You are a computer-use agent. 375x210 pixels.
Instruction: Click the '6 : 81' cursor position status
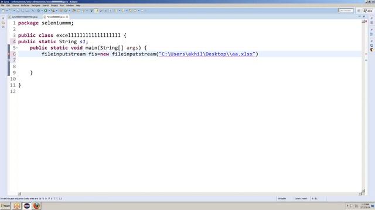click(x=315, y=198)
